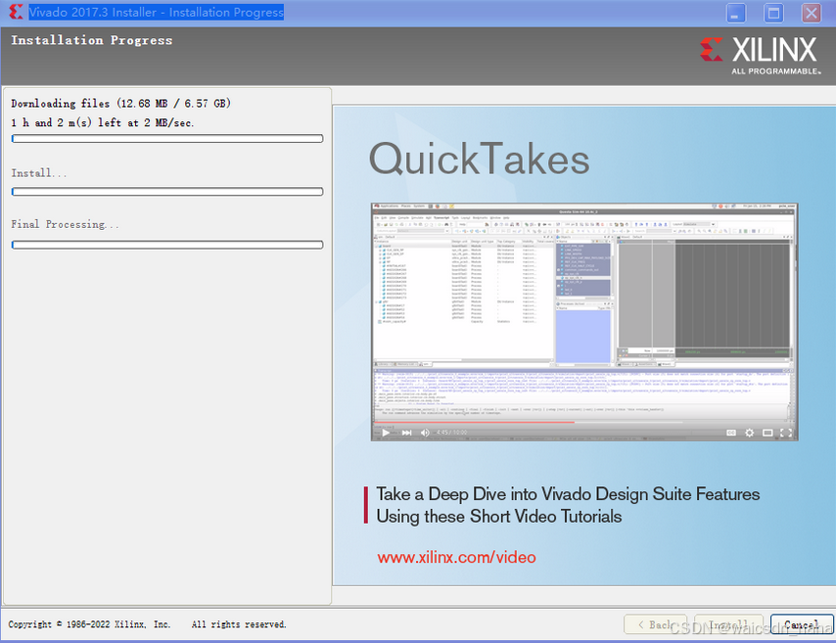Click the theater mode icon in video
This screenshot has width=836, height=643.
point(767,433)
